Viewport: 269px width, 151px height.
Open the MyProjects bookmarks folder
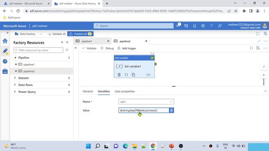(12, 18)
